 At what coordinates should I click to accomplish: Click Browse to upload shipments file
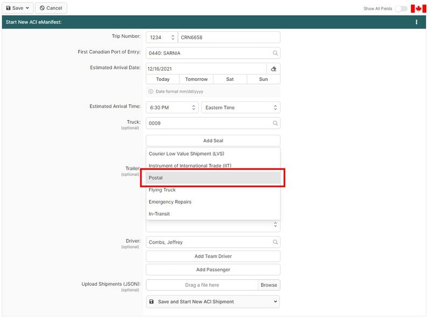pos(269,285)
